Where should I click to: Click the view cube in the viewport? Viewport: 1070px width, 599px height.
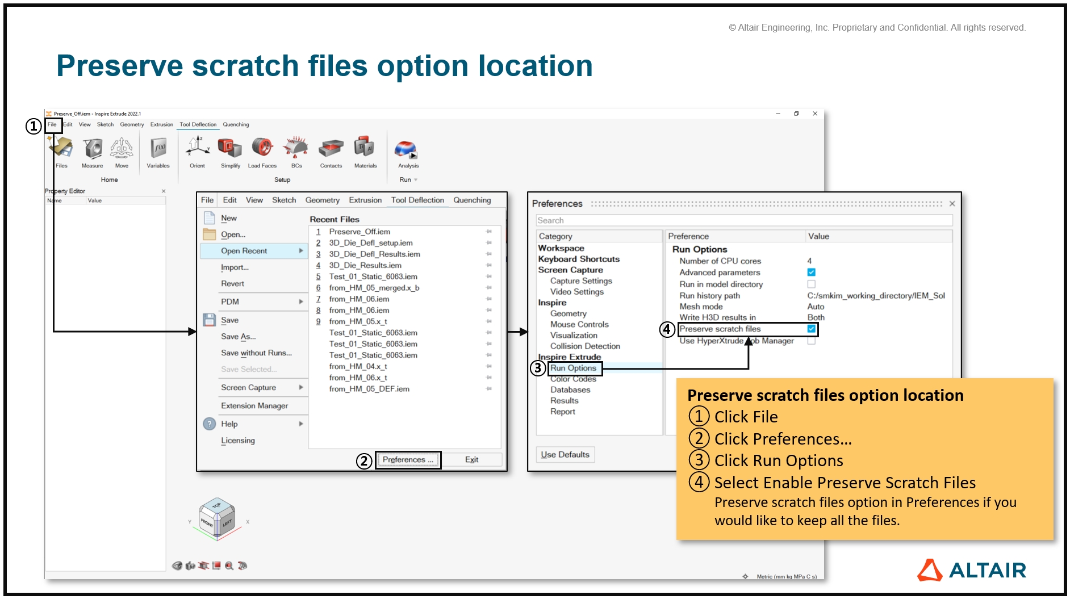coord(218,518)
